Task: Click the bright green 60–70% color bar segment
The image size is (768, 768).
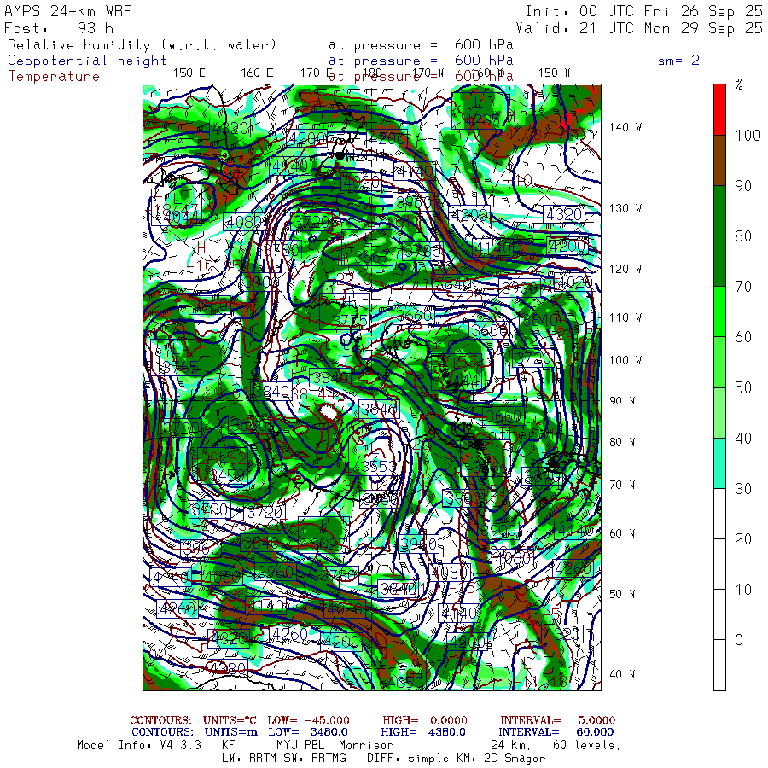Action: pyautogui.click(x=719, y=311)
